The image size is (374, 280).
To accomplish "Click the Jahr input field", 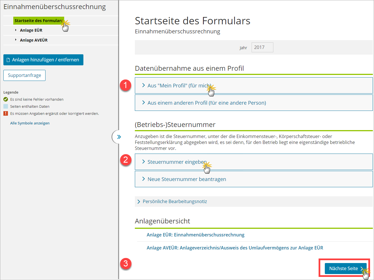I will click(x=262, y=48).
